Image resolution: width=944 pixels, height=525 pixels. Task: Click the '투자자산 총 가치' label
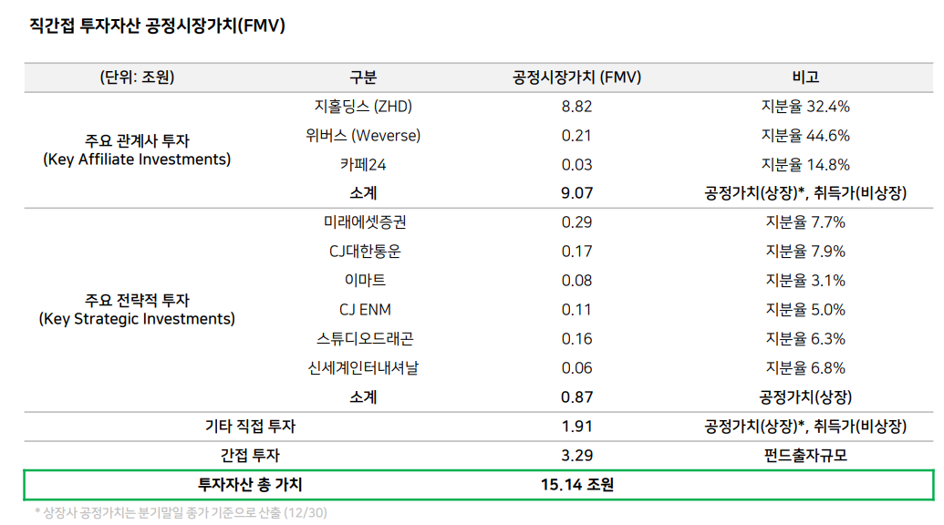[x=250, y=485]
